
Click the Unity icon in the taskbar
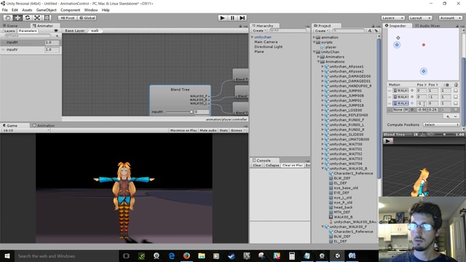337,255
